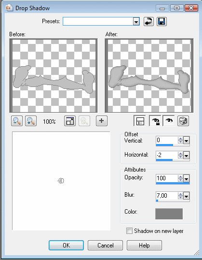Viewport: 202px width, 260px height.
Task: Click the navigate pan crosshair icon
Action: point(102,121)
